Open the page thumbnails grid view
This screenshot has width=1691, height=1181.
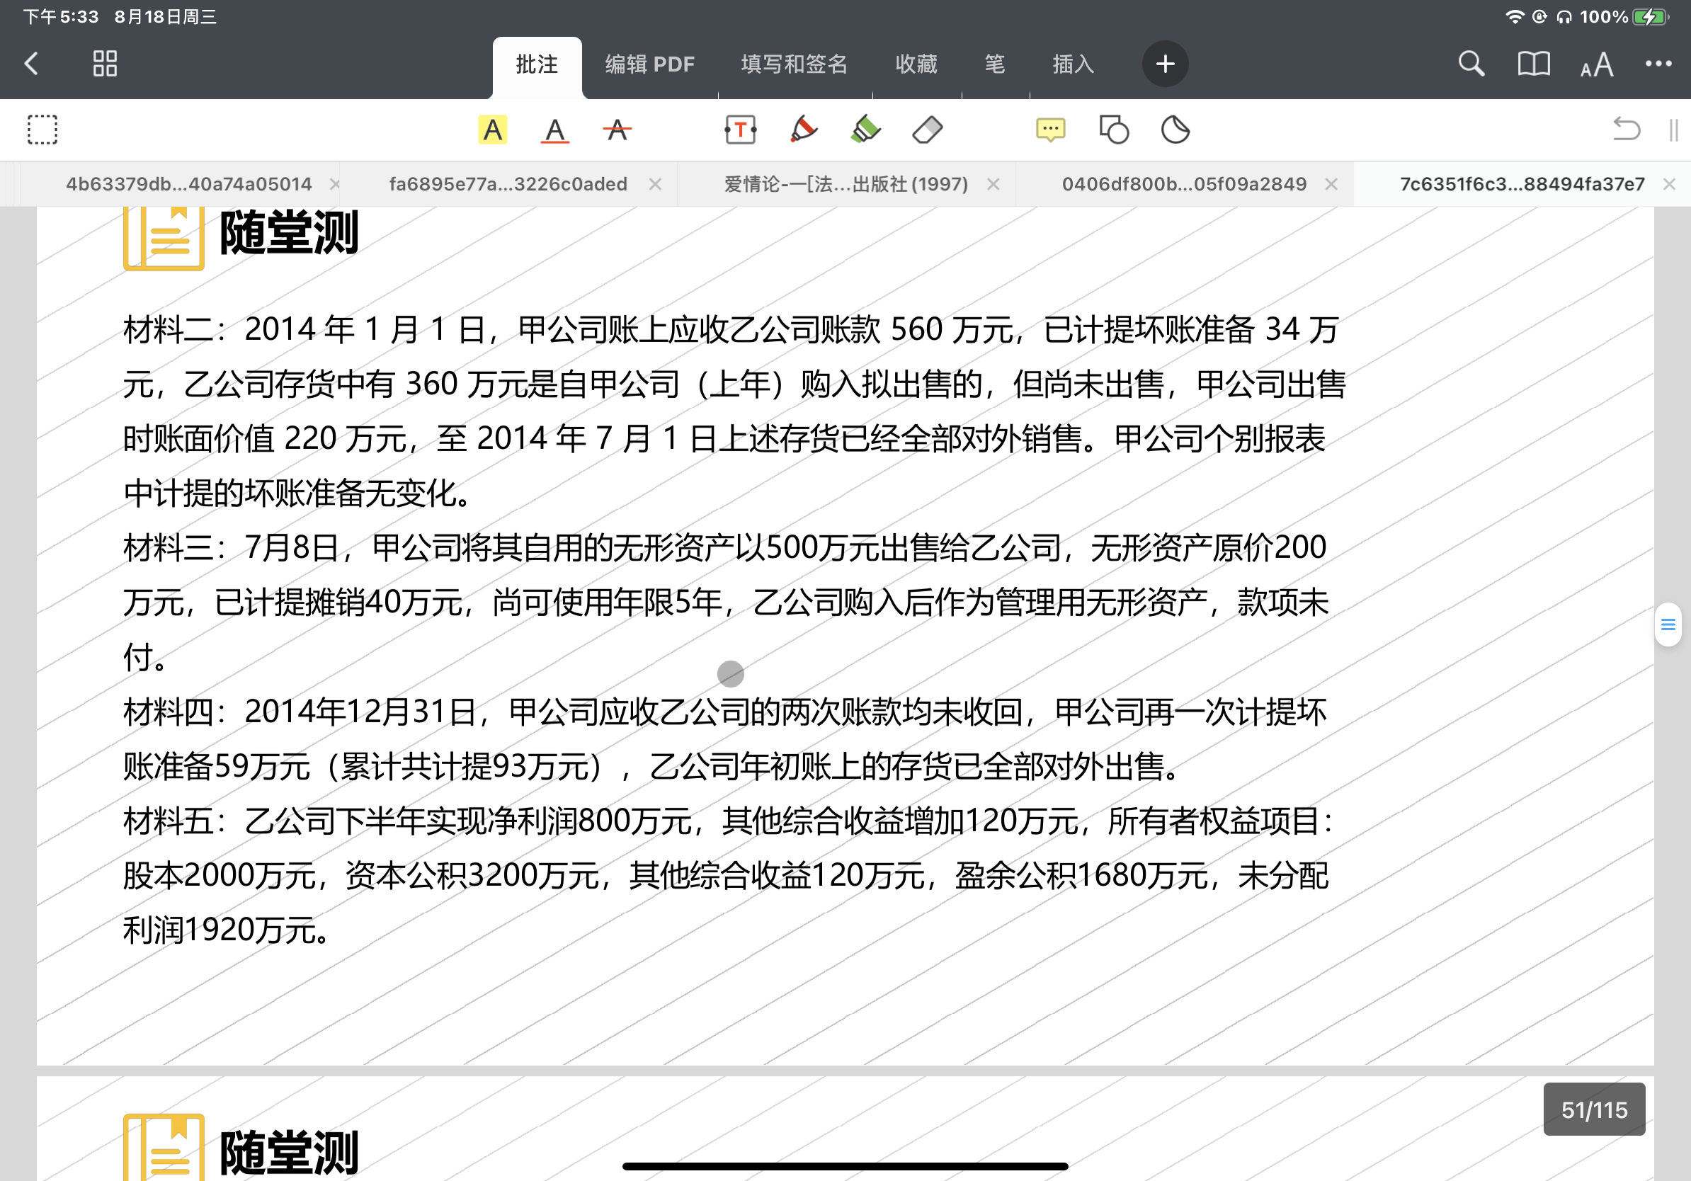(x=105, y=64)
